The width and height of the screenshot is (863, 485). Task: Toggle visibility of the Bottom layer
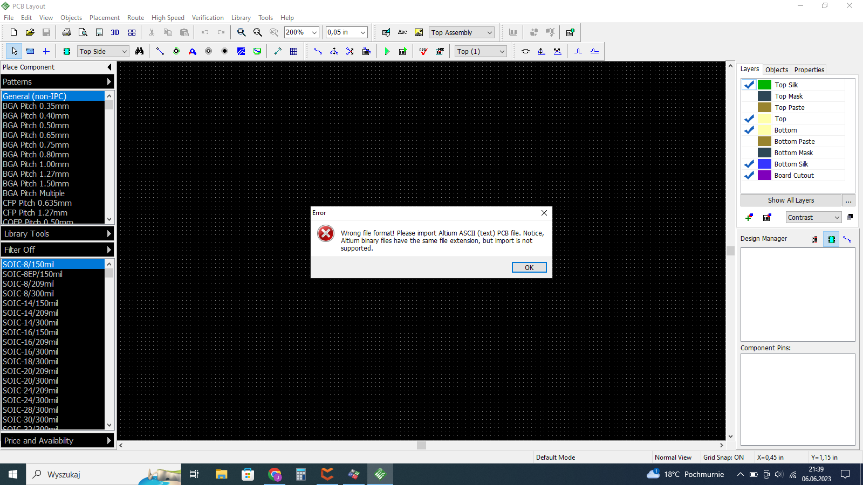(749, 130)
